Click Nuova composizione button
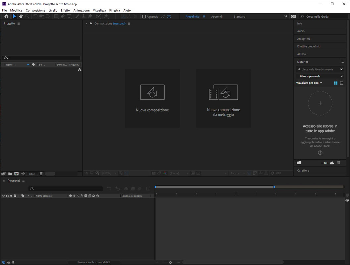Viewport: 350px width, 265px height. click(x=152, y=98)
